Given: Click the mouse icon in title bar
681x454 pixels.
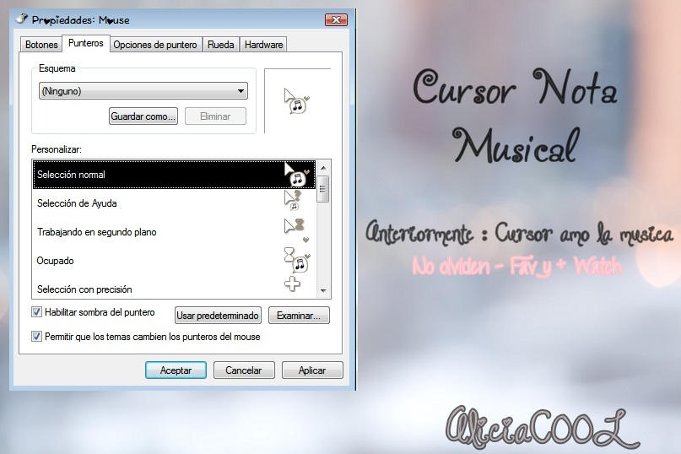Looking at the screenshot, I should (22, 19).
